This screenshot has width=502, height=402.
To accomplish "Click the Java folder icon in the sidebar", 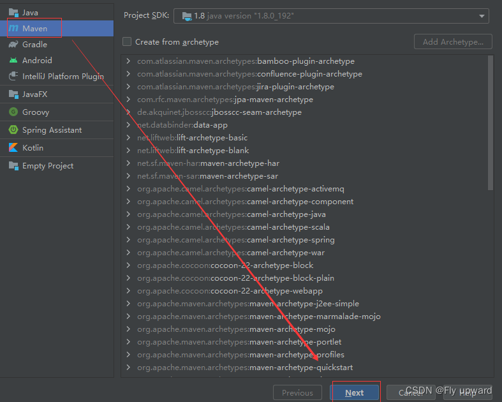I will tap(13, 13).
